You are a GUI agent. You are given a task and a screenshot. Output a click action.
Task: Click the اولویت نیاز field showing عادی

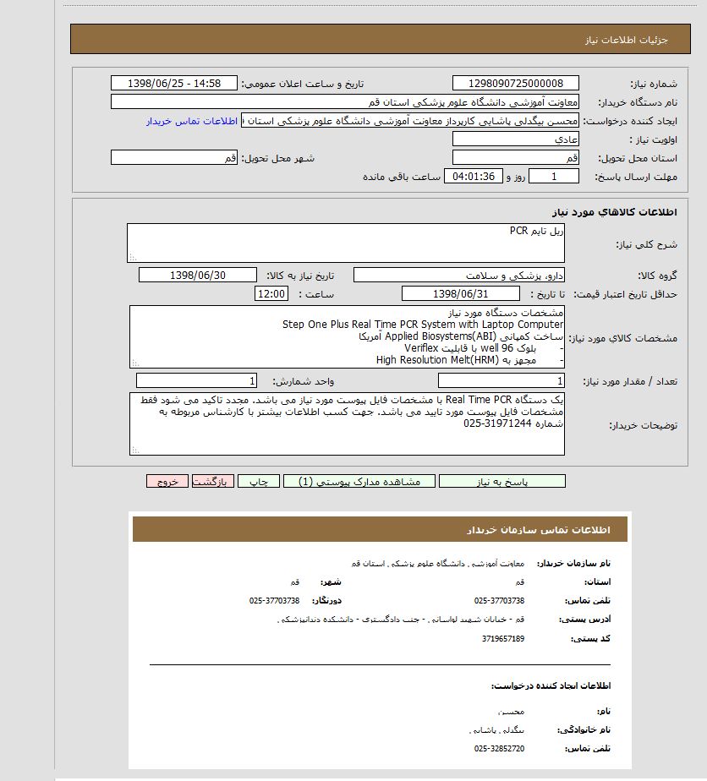point(516,139)
